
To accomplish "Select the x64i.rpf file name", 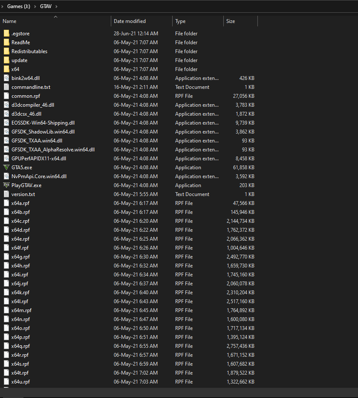I will [x=20, y=275].
